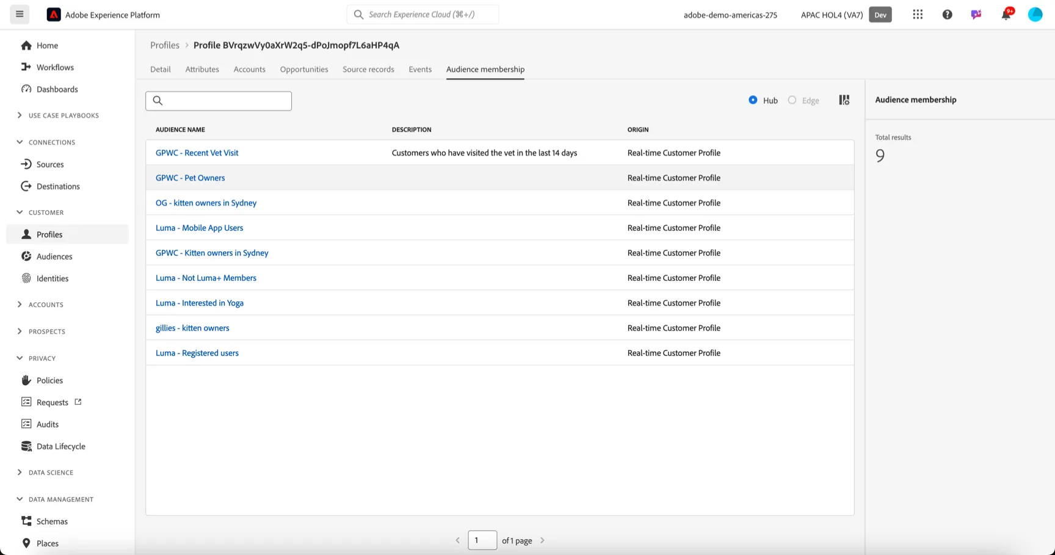Click the help question mark icon
1055x555 pixels.
[x=947, y=15]
